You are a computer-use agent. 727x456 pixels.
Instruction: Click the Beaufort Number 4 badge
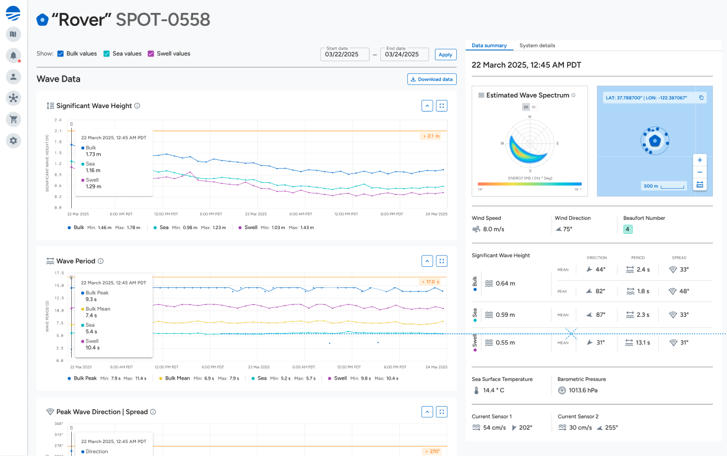[628, 229]
